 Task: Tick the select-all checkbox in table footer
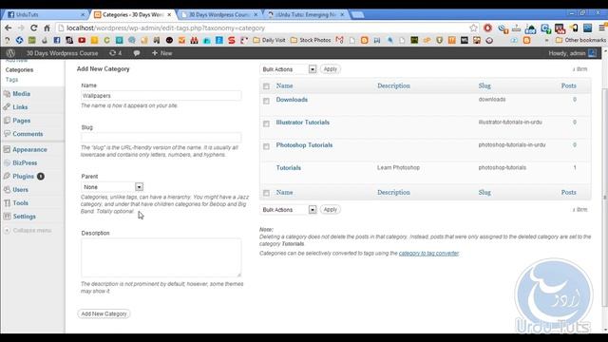click(266, 193)
